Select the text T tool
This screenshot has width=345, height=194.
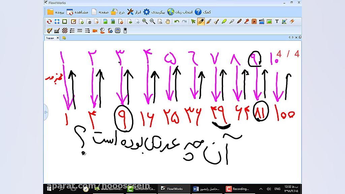coord(277,22)
